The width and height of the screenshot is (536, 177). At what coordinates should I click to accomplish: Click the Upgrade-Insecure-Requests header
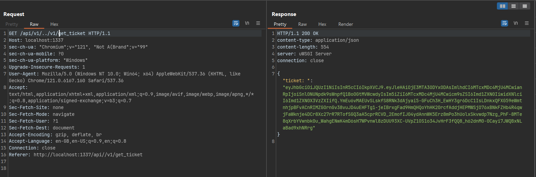pos(47,67)
